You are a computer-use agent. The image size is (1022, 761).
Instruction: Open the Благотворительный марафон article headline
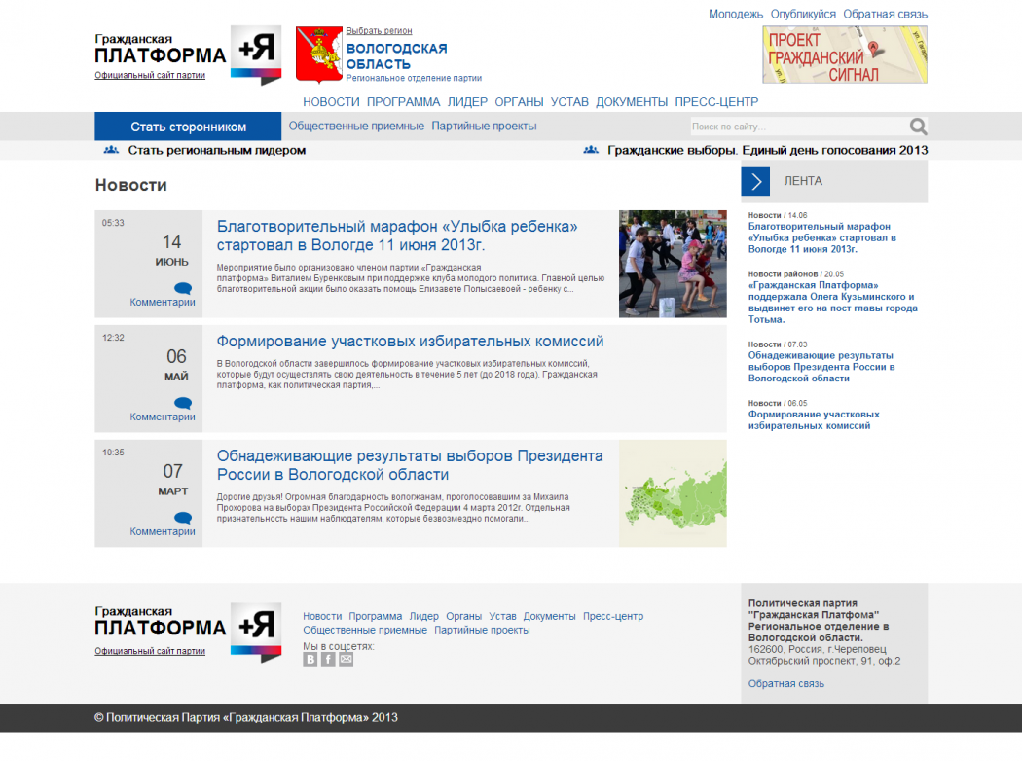[x=397, y=236]
